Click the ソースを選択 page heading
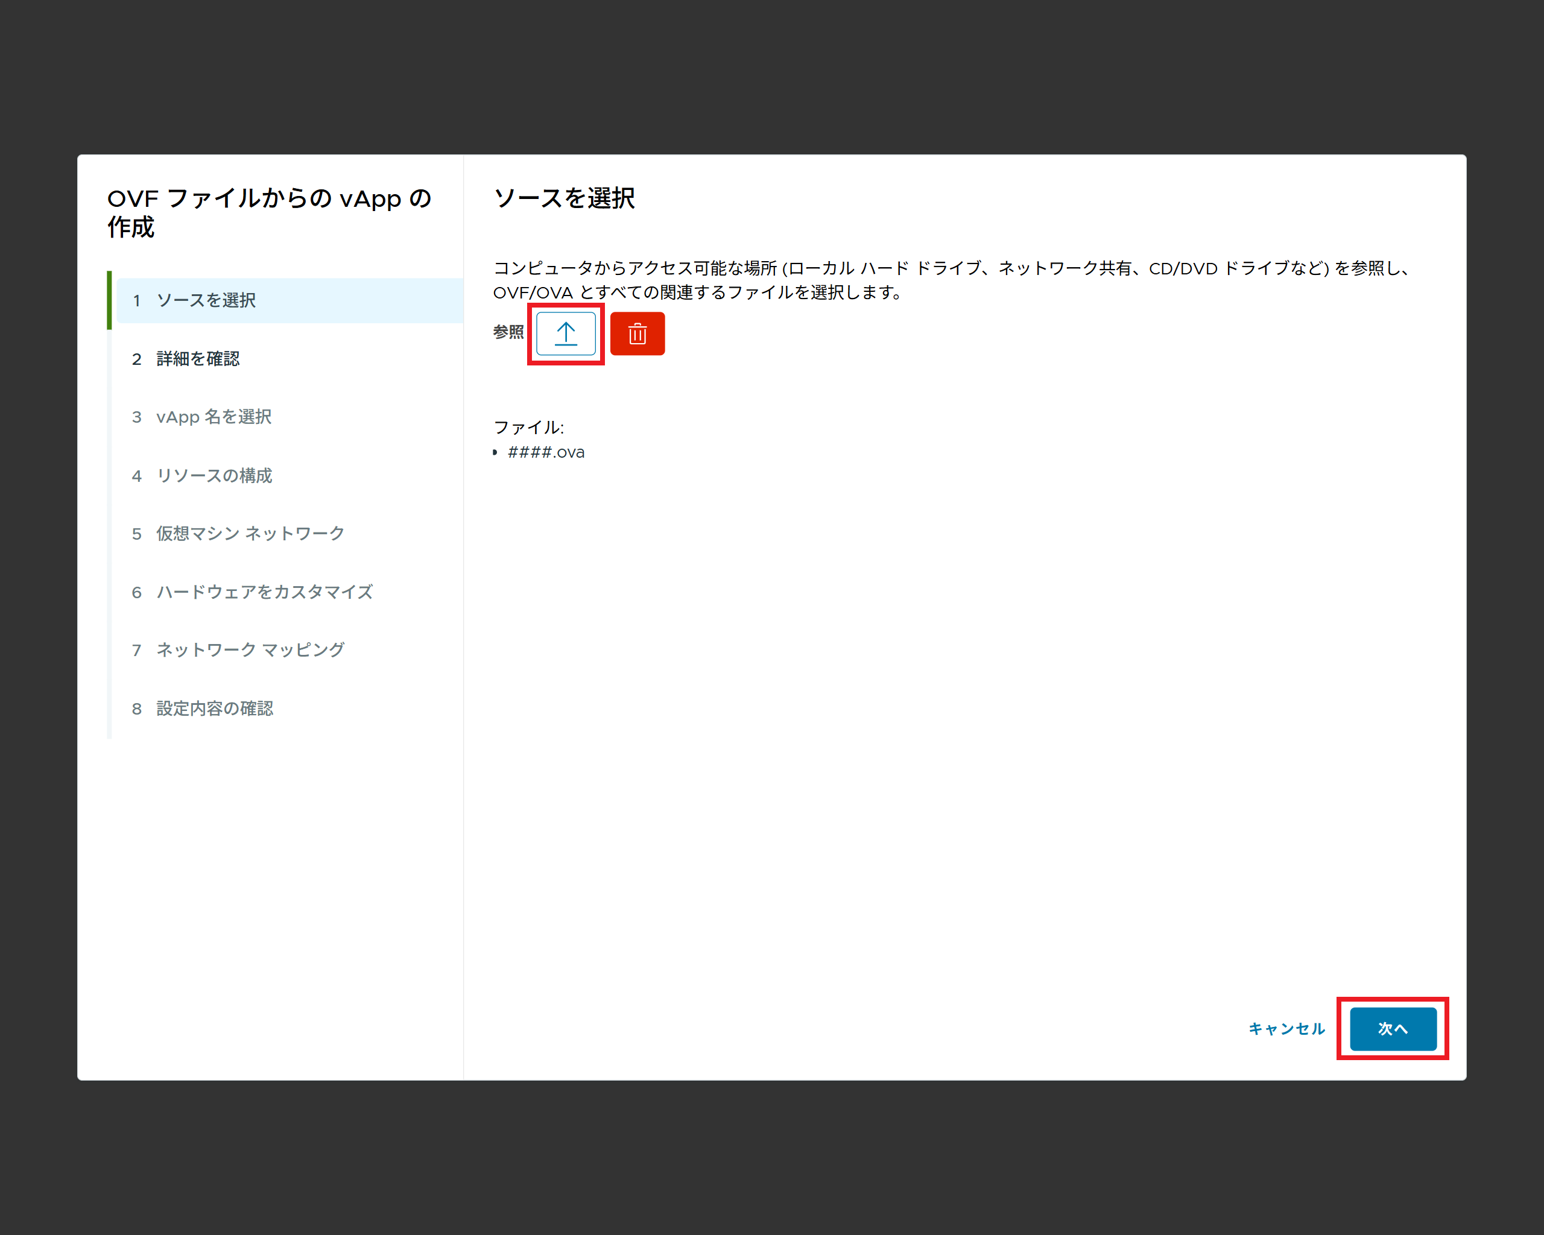Image resolution: width=1544 pixels, height=1235 pixels. pyautogui.click(x=563, y=198)
